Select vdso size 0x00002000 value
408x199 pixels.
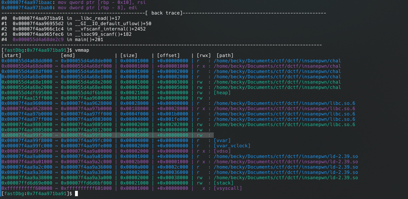(134, 151)
